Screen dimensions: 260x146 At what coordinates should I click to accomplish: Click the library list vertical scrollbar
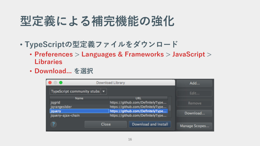tap(170, 108)
